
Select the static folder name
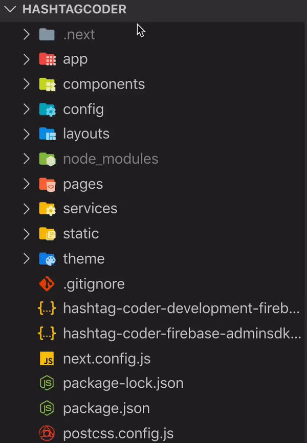point(81,234)
